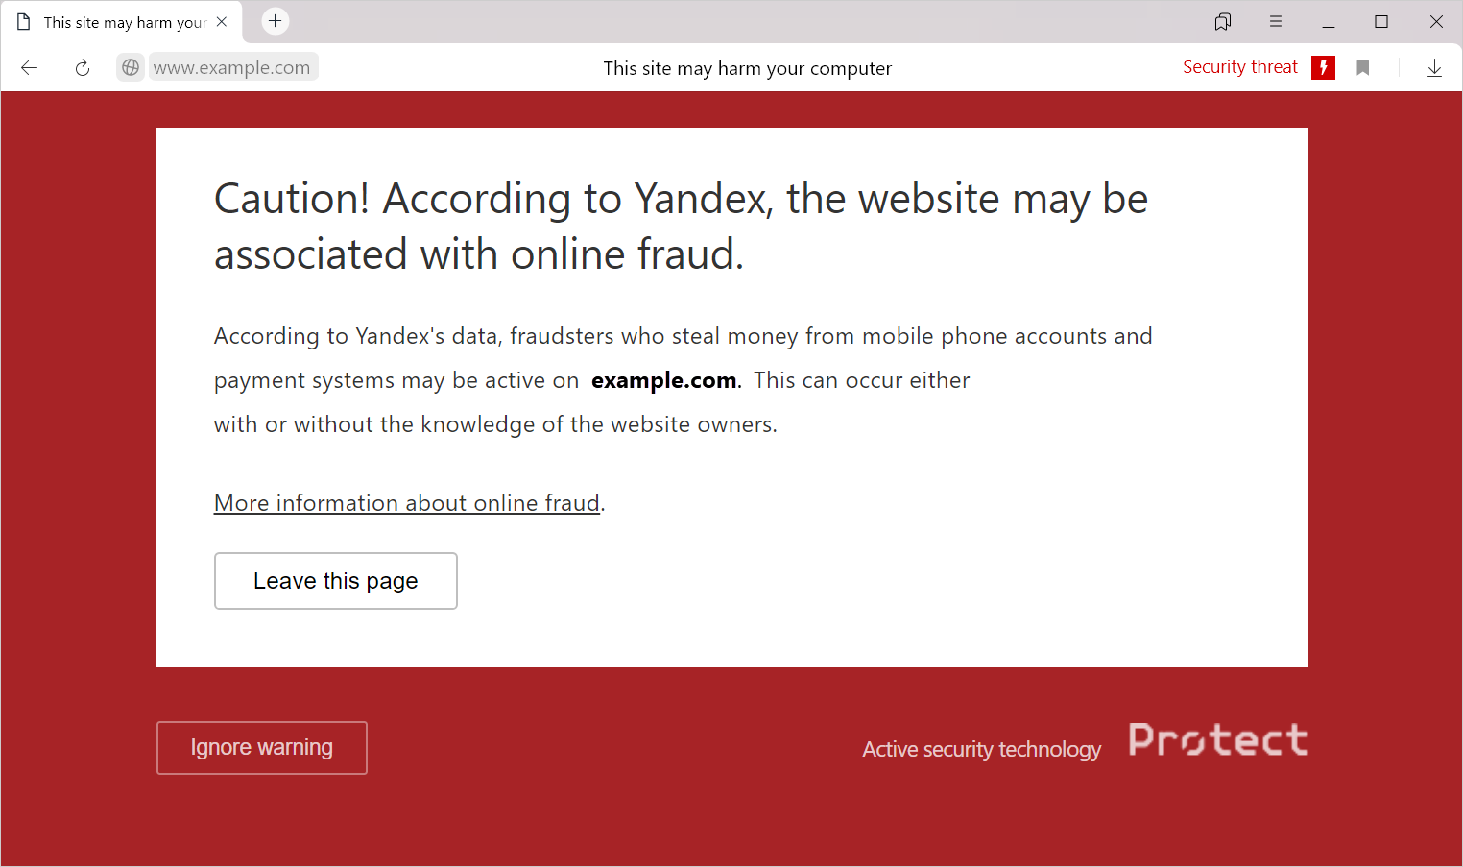The width and height of the screenshot is (1463, 867).
Task: Maximize the browser window
Action: click(x=1381, y=21)
